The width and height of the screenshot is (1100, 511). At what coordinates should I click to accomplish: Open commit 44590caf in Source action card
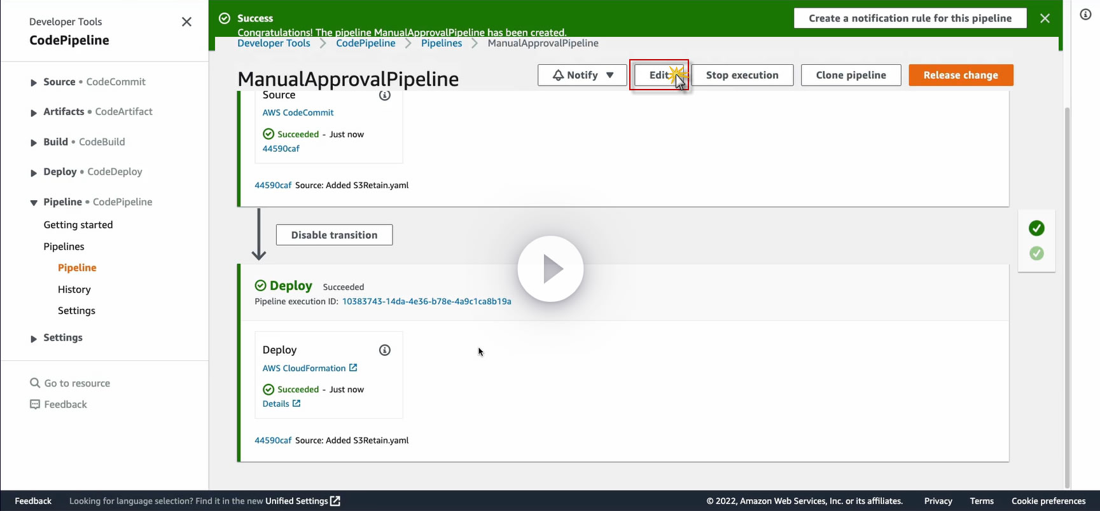(x=281, y=149)
